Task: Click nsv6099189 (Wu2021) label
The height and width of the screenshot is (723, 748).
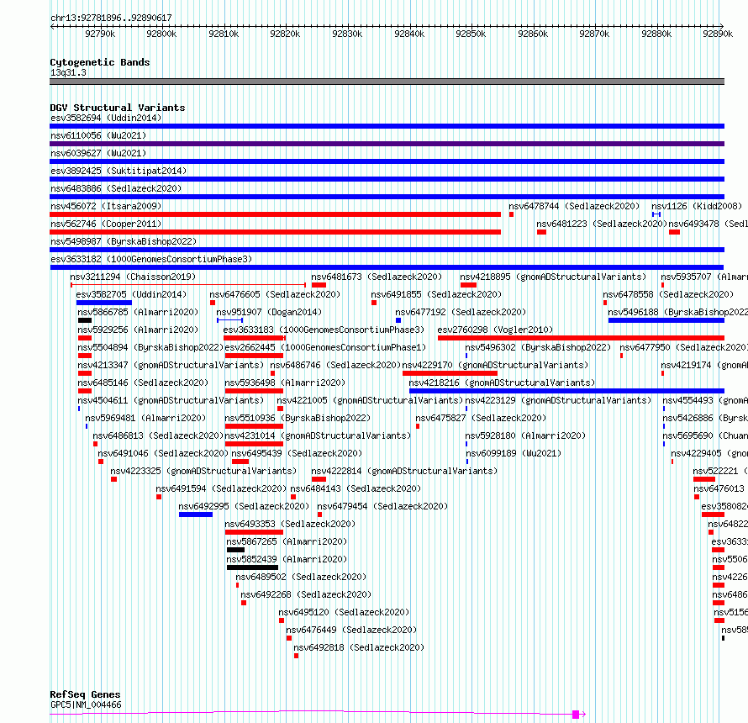Action: pyautogui.click(x=514, y=453)
